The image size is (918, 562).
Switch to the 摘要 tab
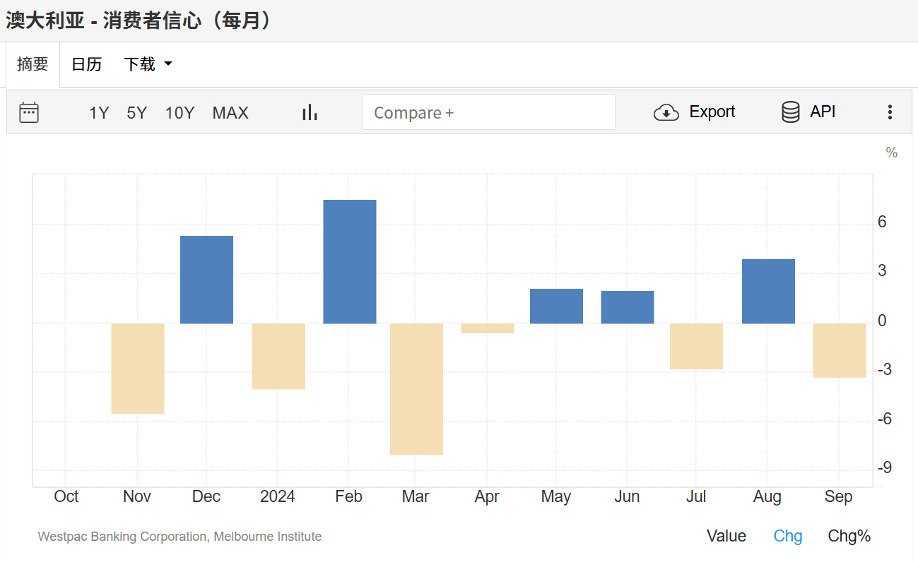[33, 64]
